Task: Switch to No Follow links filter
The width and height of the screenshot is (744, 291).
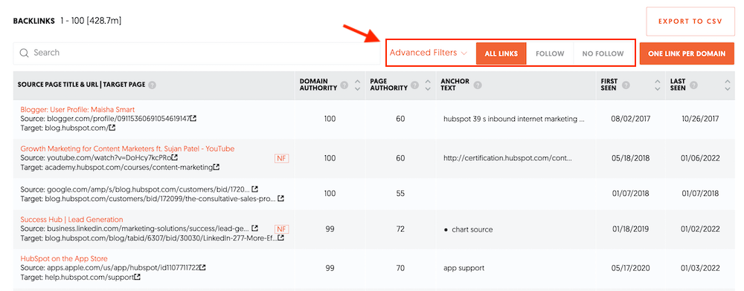Action: [603, 53]
